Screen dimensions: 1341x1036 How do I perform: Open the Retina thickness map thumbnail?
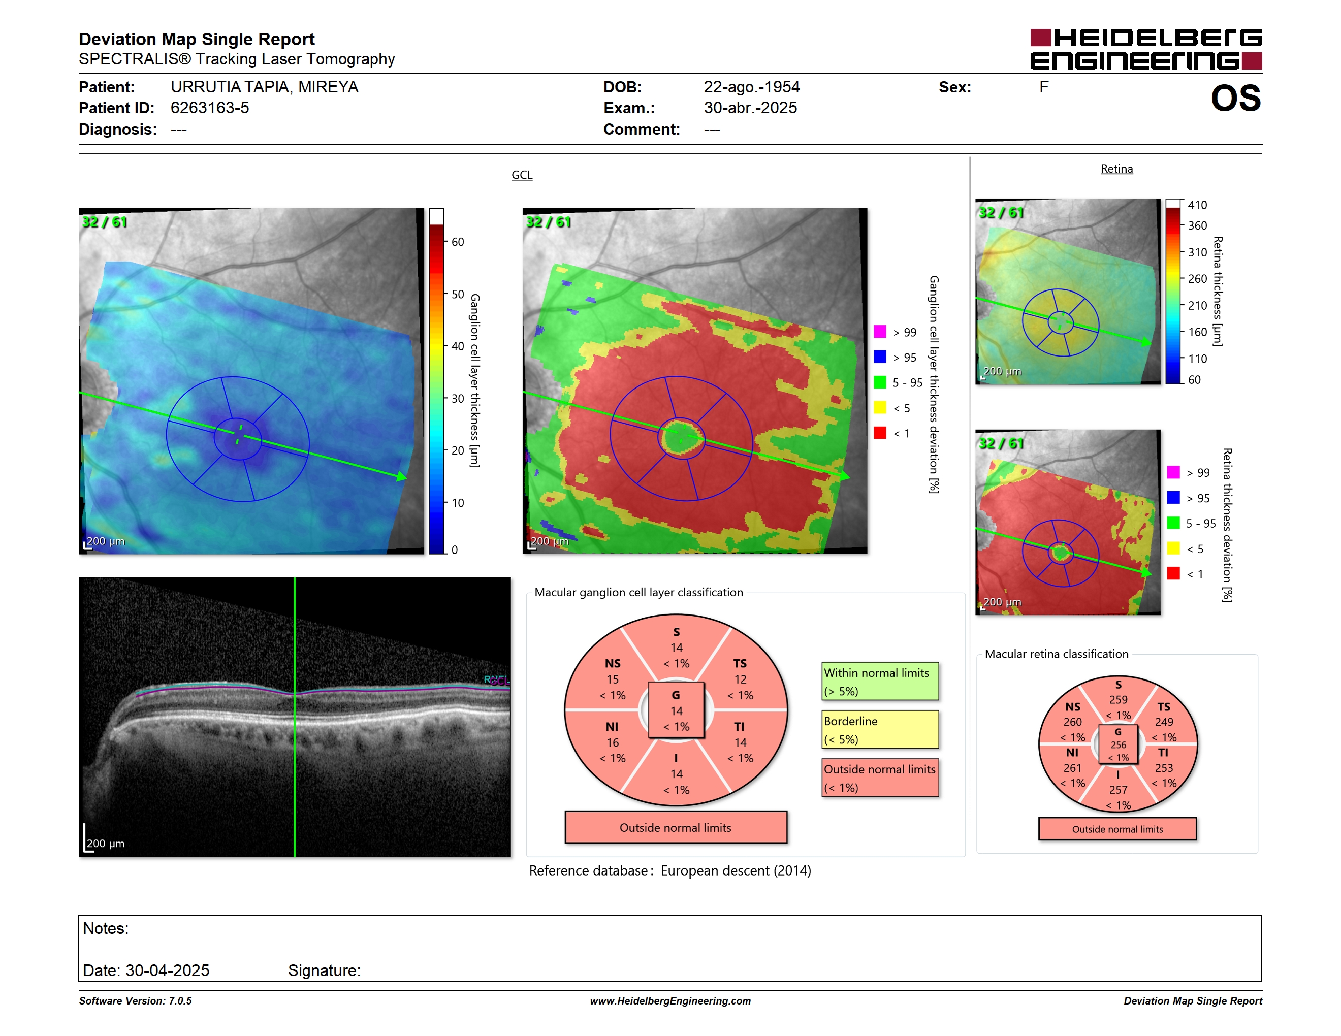pyautogui.click(x=1068, y=292)
